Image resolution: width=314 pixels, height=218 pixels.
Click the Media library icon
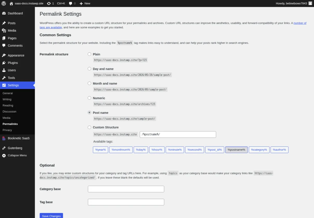[x=4, y=31]
